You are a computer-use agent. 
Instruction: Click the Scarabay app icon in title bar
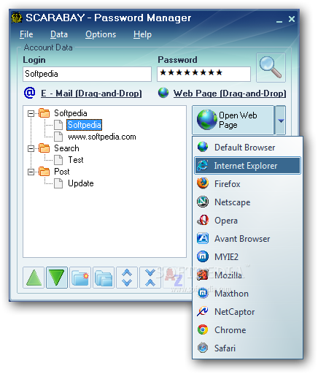[x=17, y=18]
